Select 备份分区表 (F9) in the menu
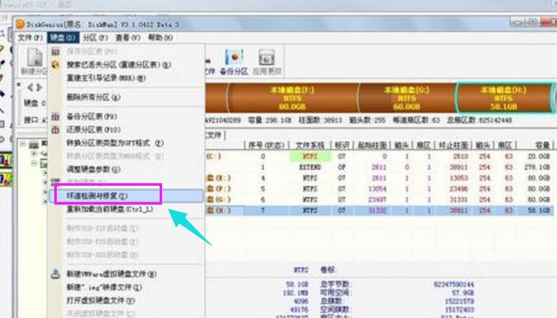Image resolution: width=557 pixels, height=318 pixels. click(91, 117)
